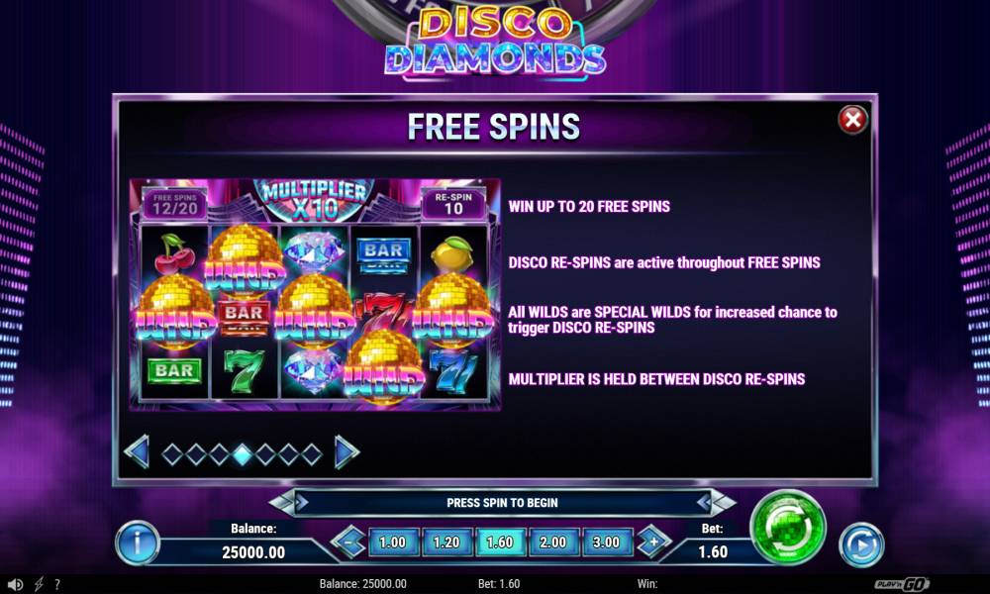Image resolution: width=990 pixels, height=594 pixels.
Task: Jump to the last page diamond indicator
Action: pyautogui.click(x=311, y=453)
